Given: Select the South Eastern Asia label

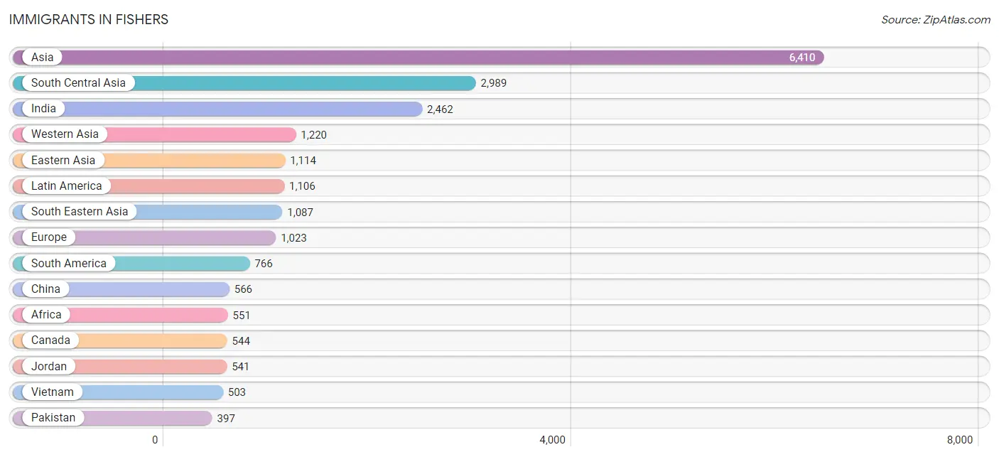Looking at the screenshot, I should tap(80, 212).
